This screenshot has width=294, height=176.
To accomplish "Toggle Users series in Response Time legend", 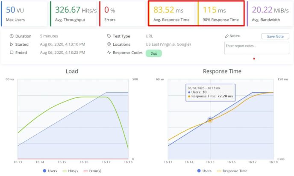I will (x=204, y=171).
